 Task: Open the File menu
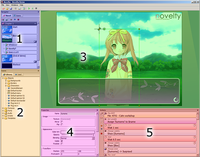(3, 5)
